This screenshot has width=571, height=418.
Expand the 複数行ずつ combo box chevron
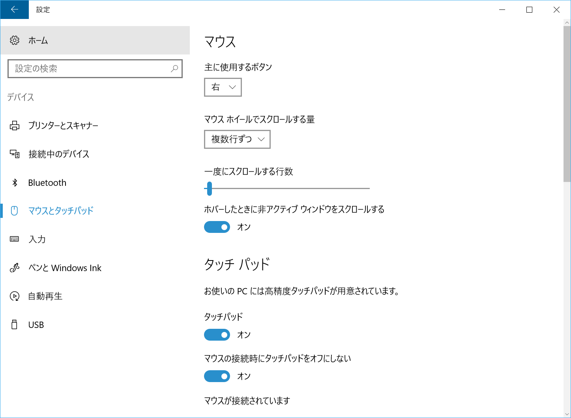coord(261,139)
